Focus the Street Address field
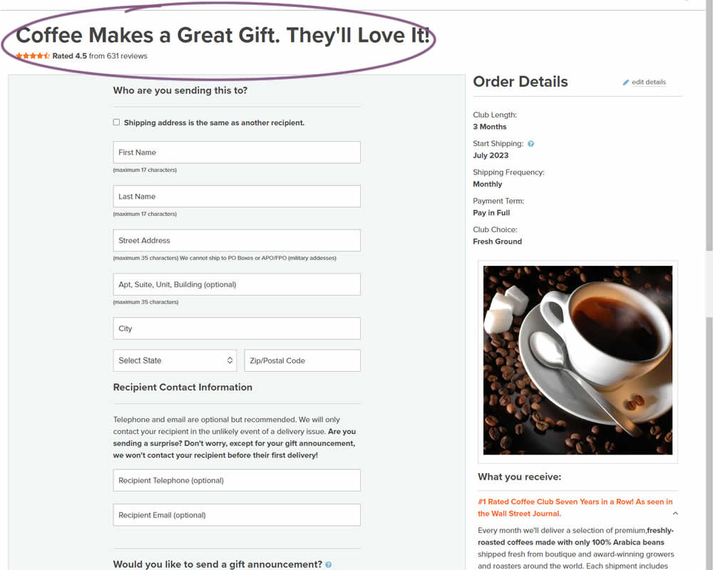This screenshot has width=713, height=570. (x=237, y=240)
